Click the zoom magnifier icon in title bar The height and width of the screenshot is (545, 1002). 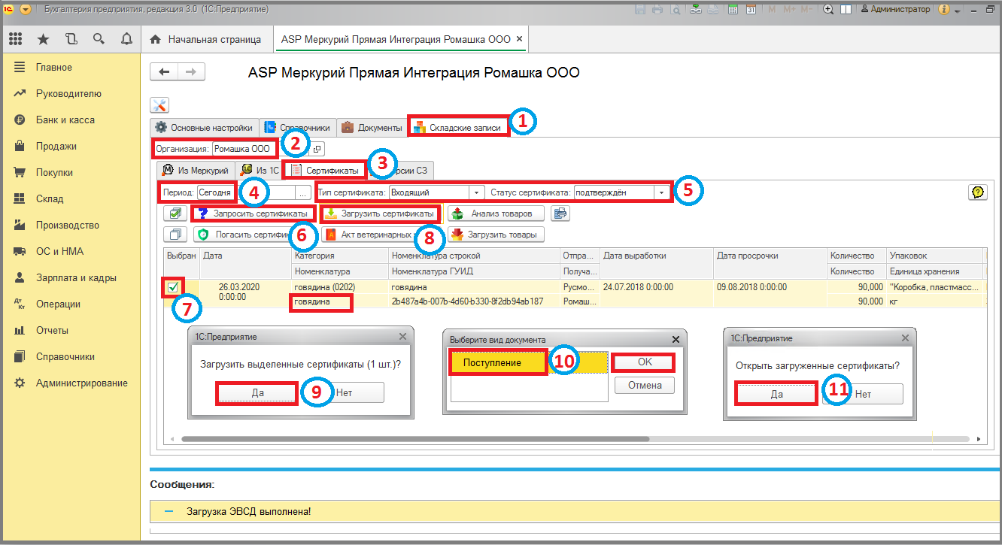coord(828,10)
